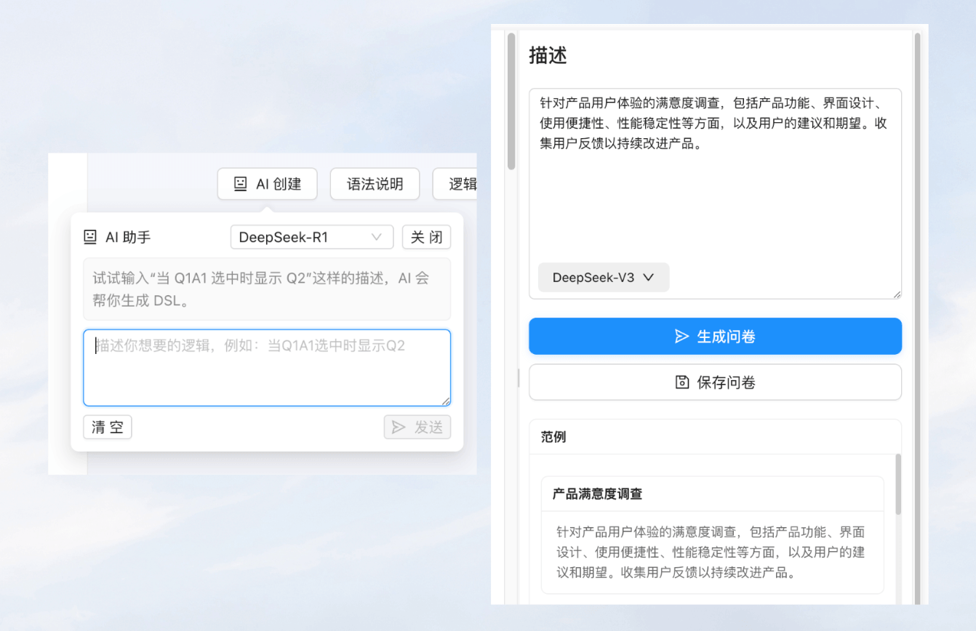
Task: Click 清空 to clear the input
Action: (107, 427)
